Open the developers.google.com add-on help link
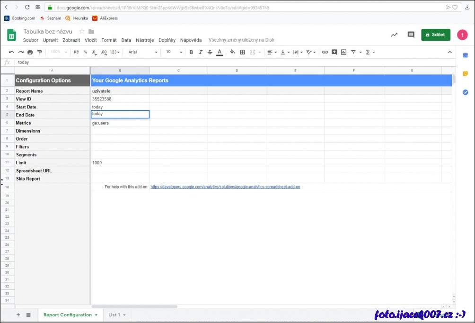The height and width of the screenshot is (323, 475). click(225, 187)
